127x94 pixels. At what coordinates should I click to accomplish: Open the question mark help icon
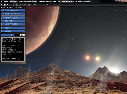tap(51, 5)
